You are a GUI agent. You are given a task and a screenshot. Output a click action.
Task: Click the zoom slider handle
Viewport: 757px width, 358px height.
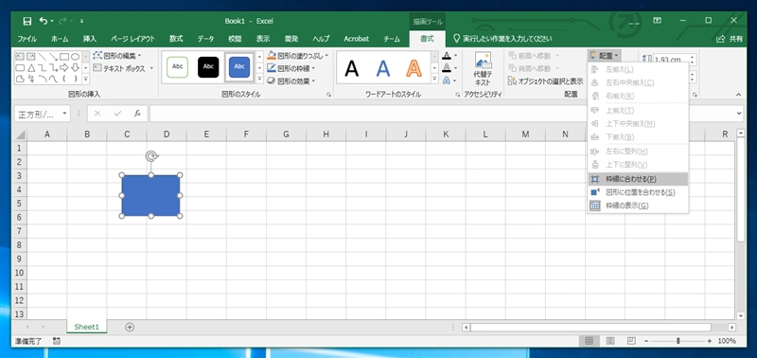[x=678, y=341]
